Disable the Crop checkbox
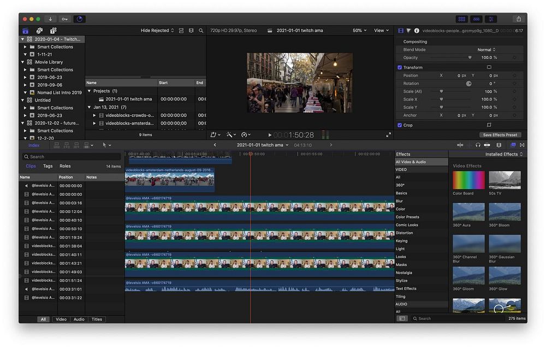 click(400, 125)
